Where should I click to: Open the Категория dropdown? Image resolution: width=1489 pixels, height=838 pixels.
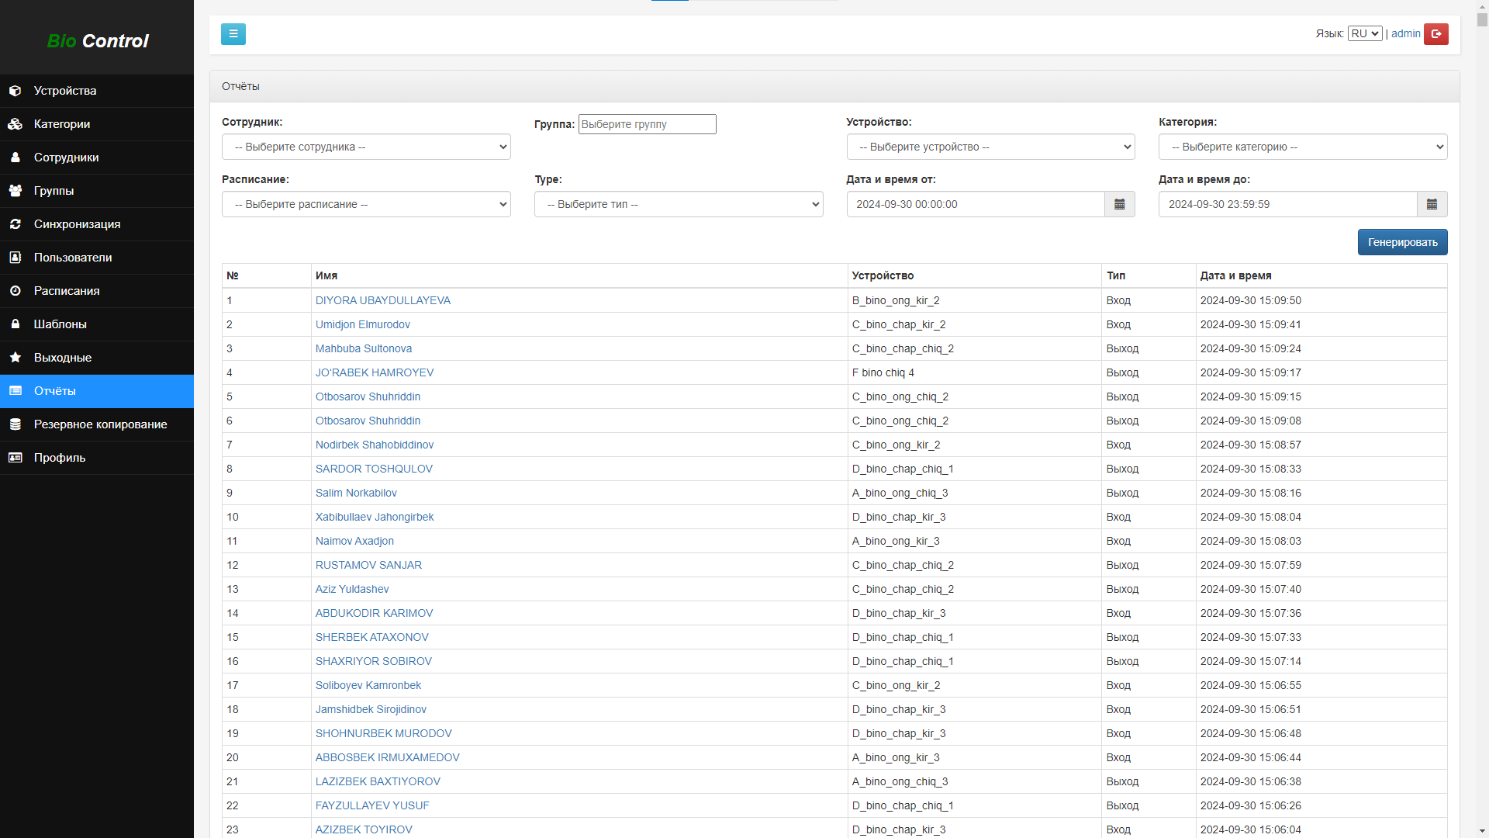click(x=1303, y=147)
